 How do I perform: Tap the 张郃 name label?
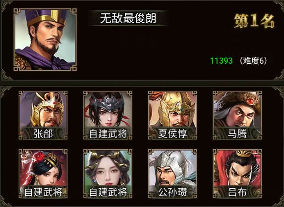point(43,134)
